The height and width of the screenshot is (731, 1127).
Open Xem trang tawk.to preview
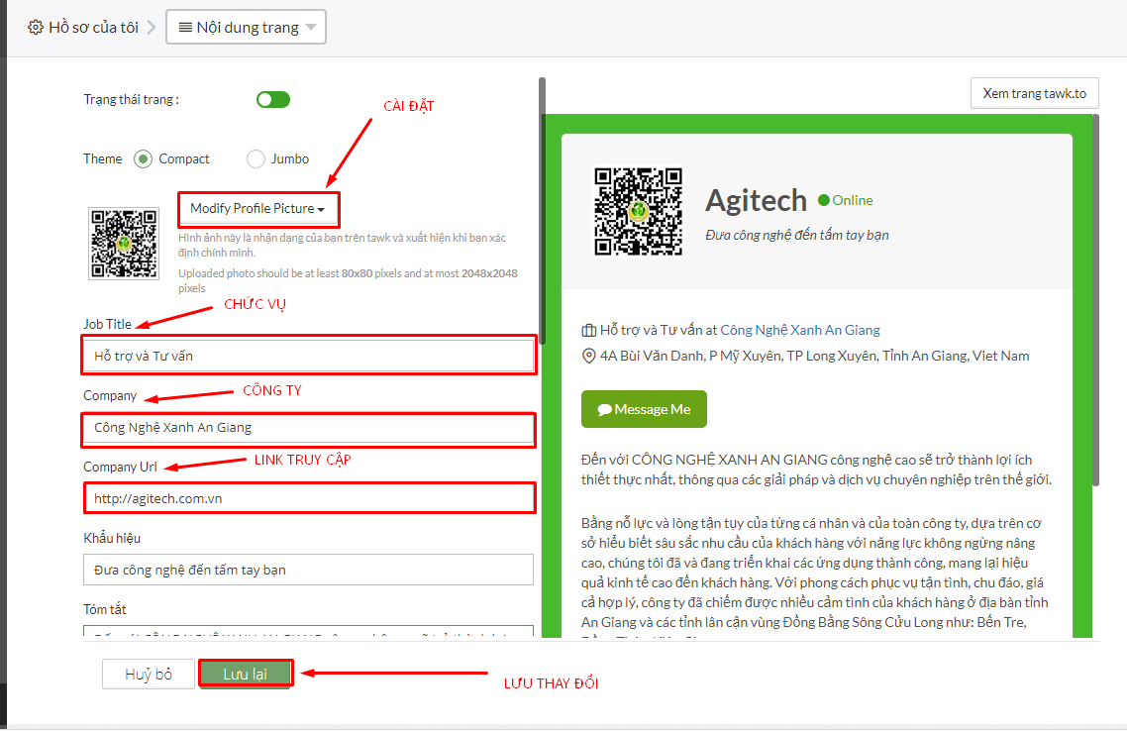click(1034, 93)
